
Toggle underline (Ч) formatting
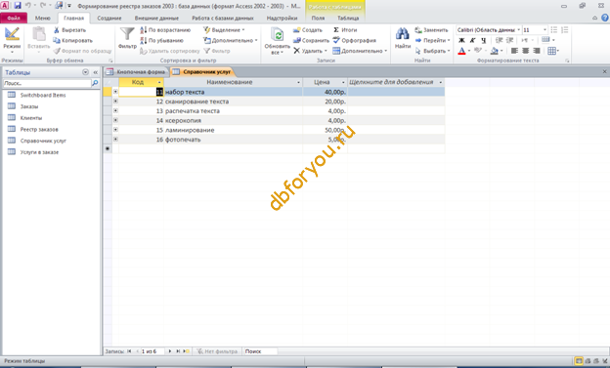coord(483,40)
